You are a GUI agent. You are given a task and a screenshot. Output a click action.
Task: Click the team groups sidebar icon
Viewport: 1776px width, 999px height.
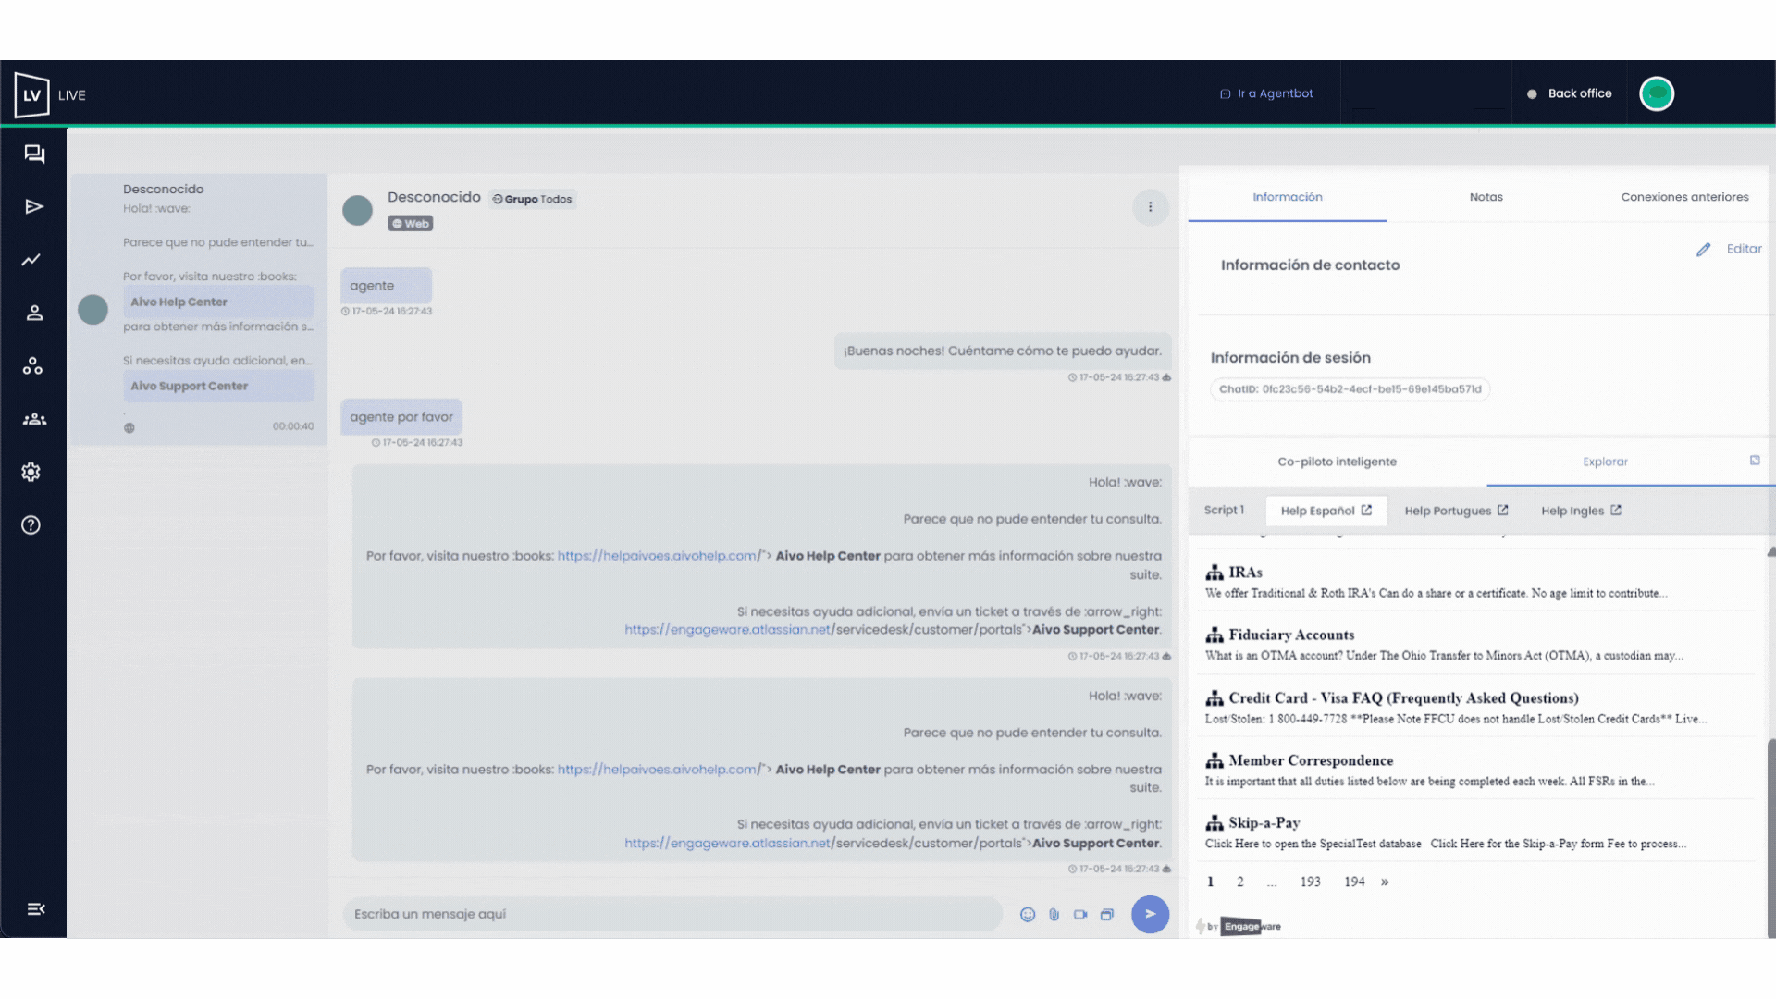[34, 419]
